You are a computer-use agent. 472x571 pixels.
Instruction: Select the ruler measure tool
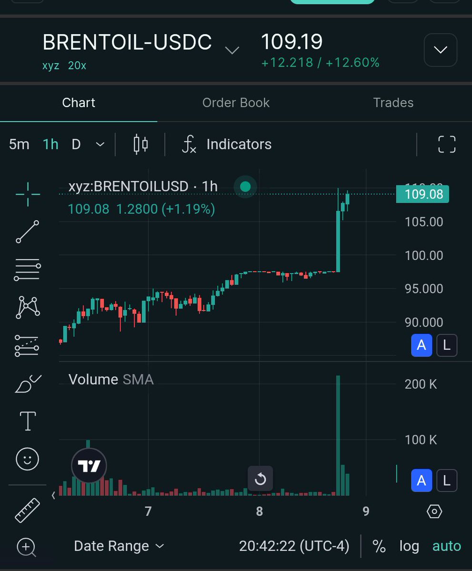point(28,510)
